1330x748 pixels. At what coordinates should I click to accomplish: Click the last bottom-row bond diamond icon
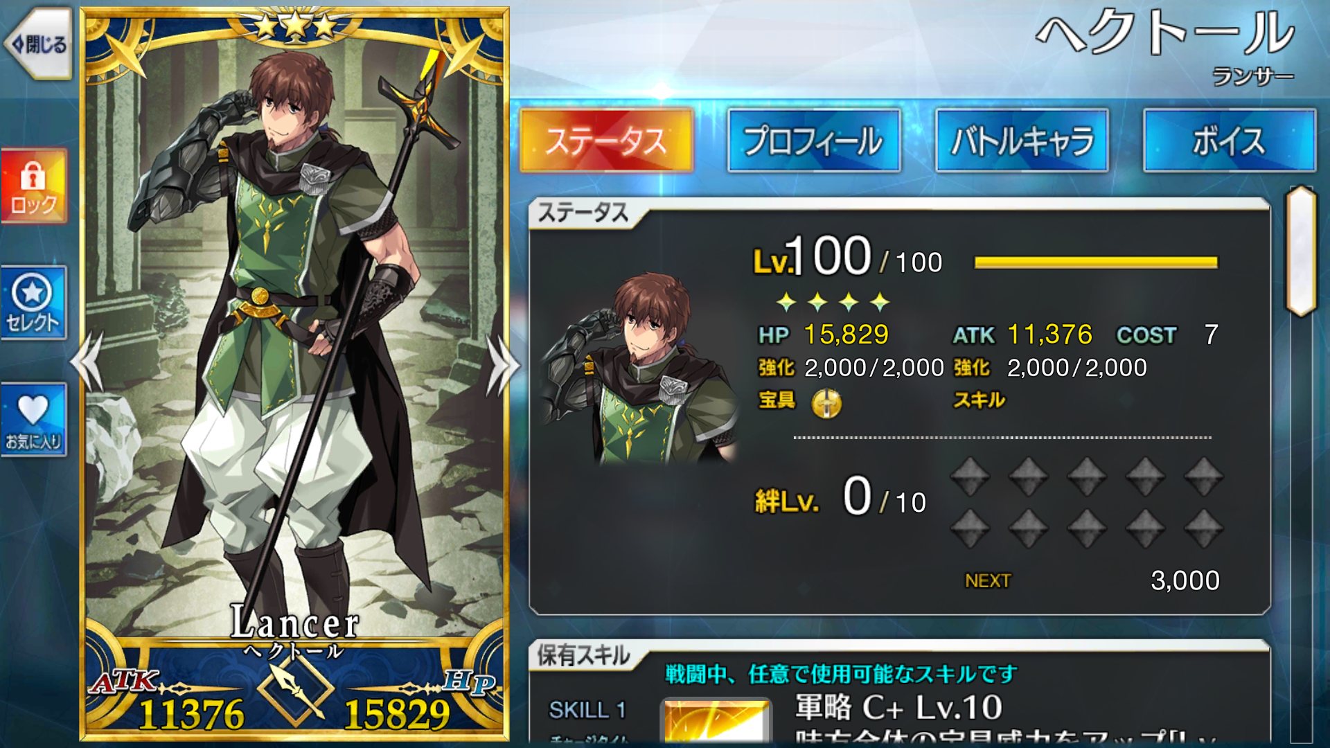[x=1203, y=529]
